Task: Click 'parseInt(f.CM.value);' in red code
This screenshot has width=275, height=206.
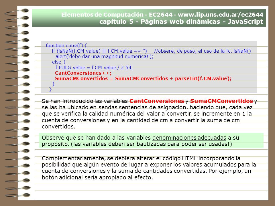Action: coord(203,78)
